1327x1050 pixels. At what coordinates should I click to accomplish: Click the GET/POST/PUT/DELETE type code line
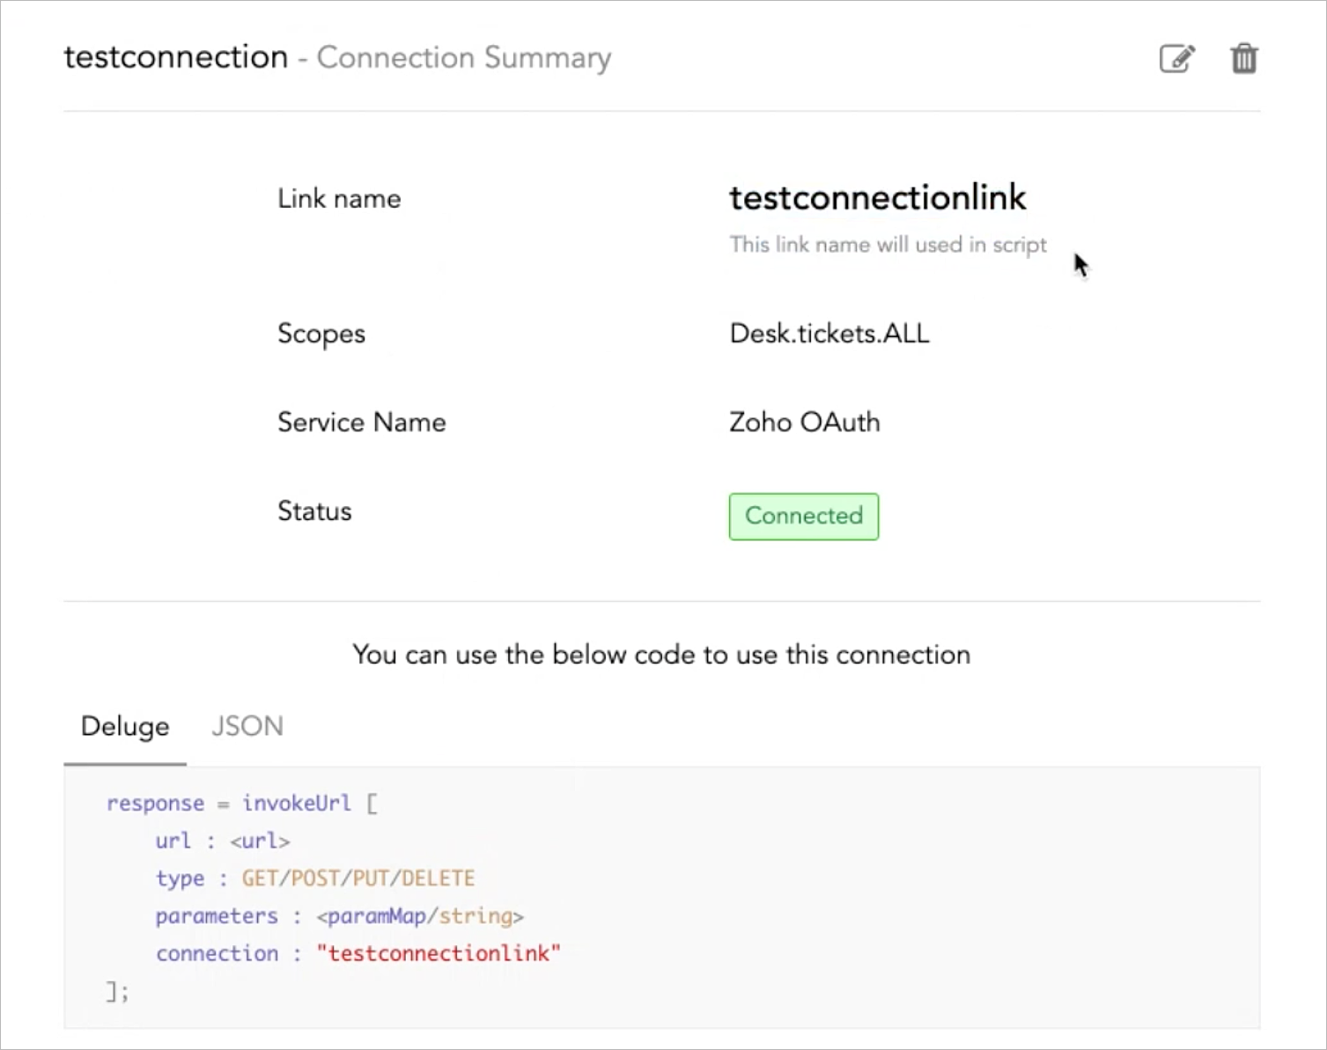point(315,878)
